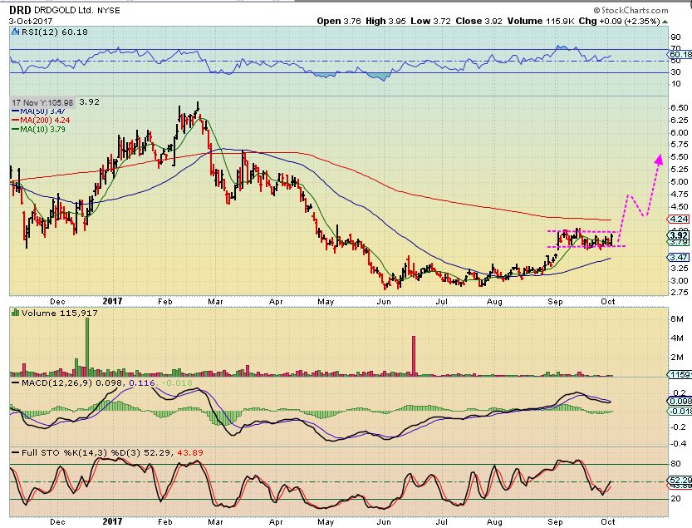Click the 3.92 last price tag
The height and width of the screenshot is (528, 692).
pos(679,235)
